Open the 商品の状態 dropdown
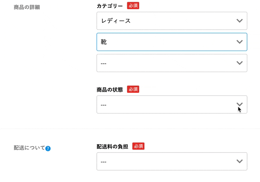The height and width of the screenshot is (182, 260). click(x=172, y=105)
